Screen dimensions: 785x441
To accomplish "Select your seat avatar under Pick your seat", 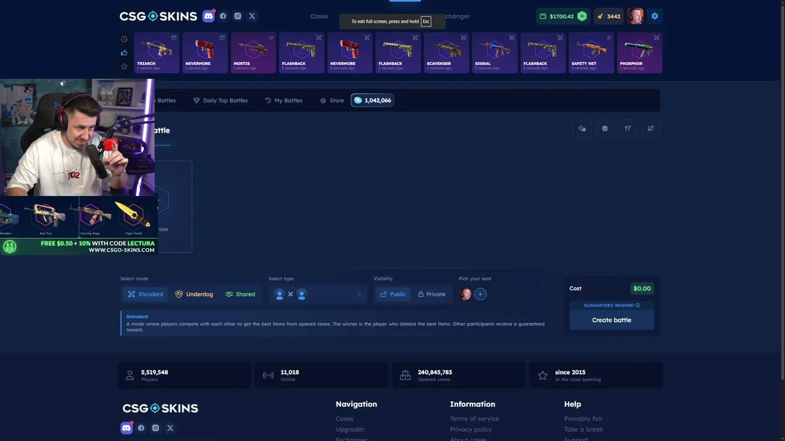I will [x=465, y=295].
